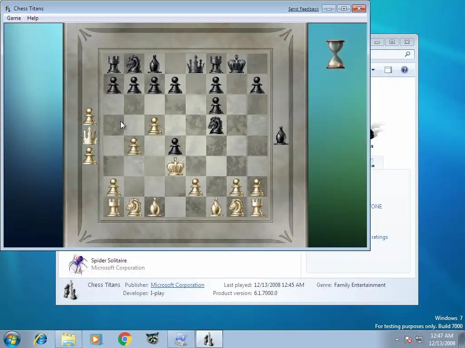
Task: Select the black pawn on d7
Action: 175,85
